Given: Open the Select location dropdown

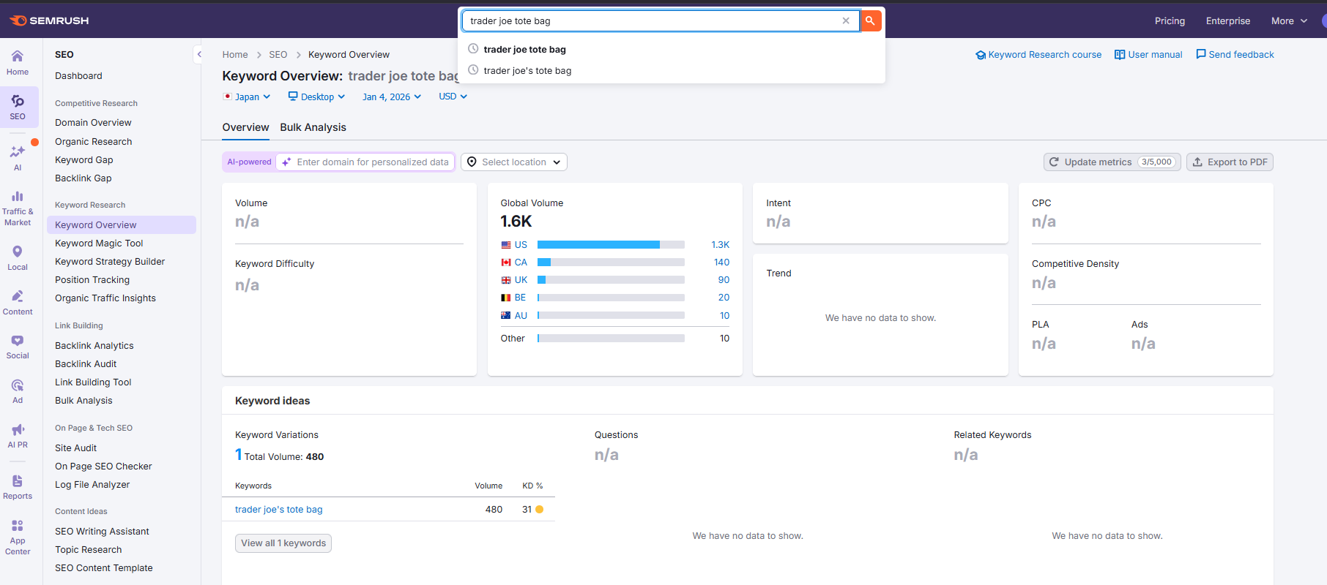Looking at the screenshot, I should [514, 162].
